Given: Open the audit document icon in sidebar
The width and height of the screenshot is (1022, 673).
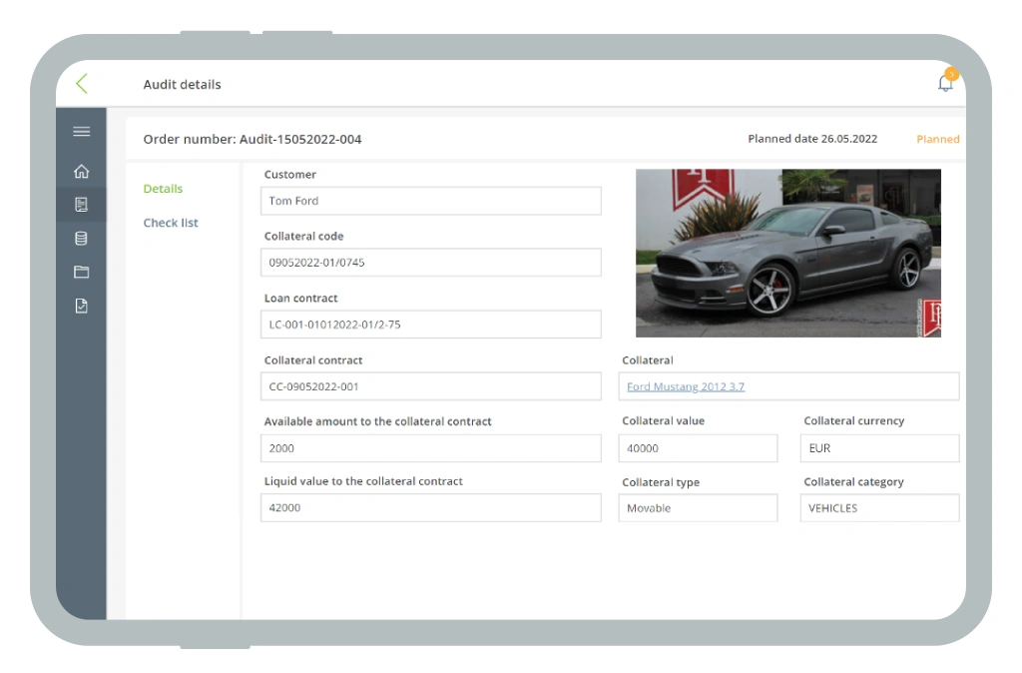Looking at the screenshot, I should (x=82, y=205).
